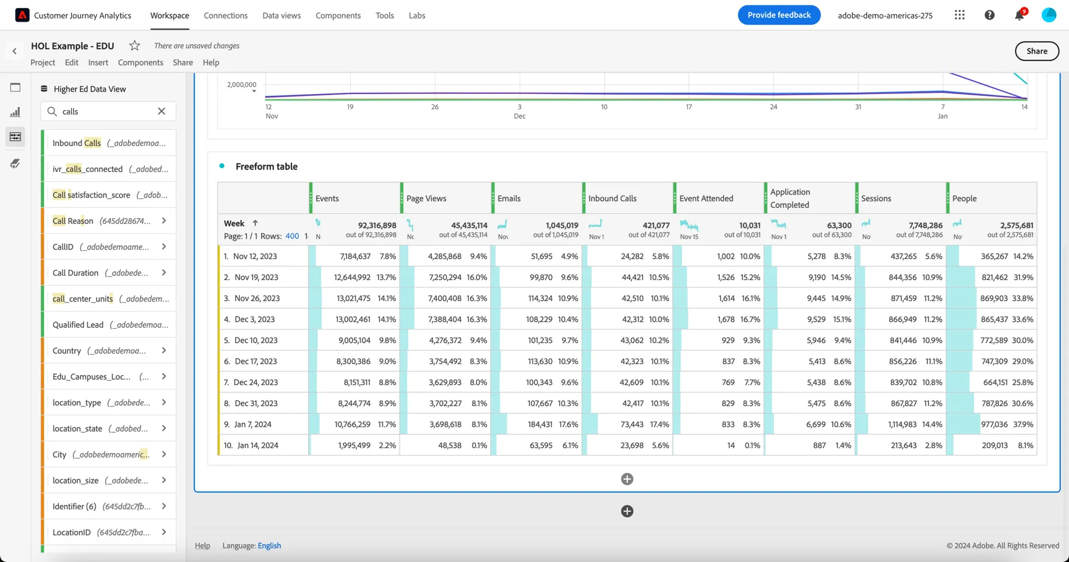
Task: Open the Help link in footer
Action: tap(202, 545)
